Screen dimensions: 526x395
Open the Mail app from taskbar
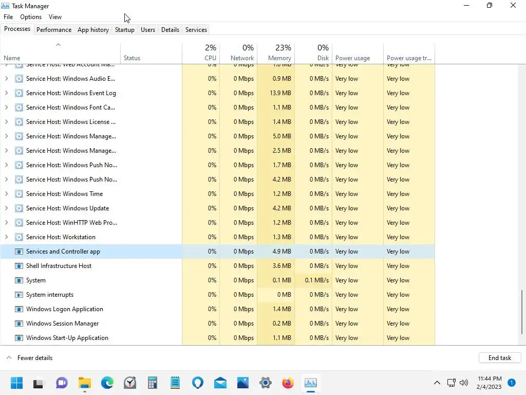click(220, 383)
